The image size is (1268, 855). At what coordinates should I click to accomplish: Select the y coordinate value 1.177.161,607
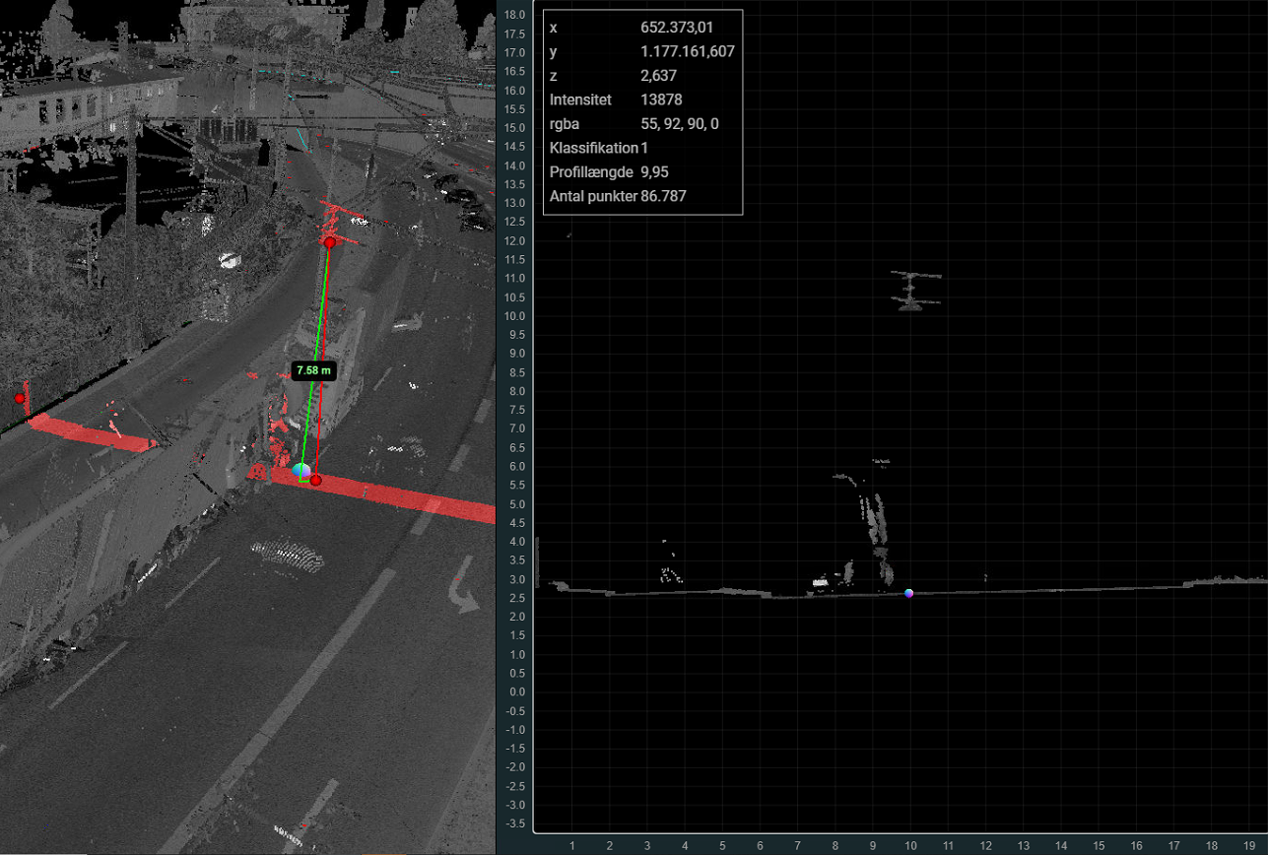(688, 51)
